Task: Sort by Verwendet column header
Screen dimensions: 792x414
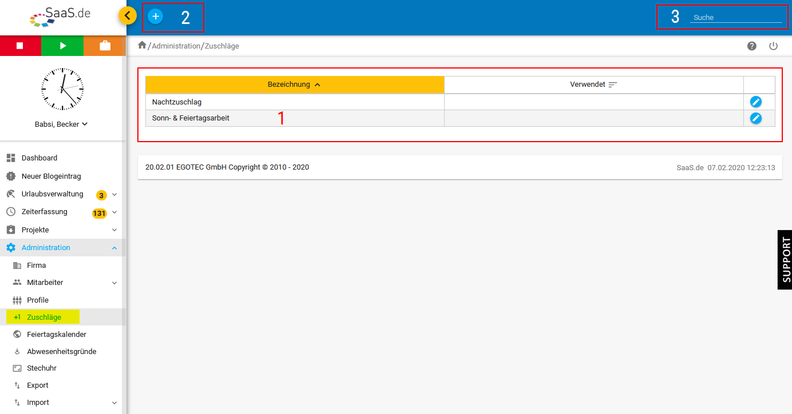Action: [593, 85]
